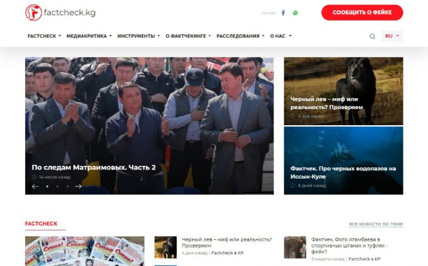Go to previous slide with left arrow

[35, 186]
